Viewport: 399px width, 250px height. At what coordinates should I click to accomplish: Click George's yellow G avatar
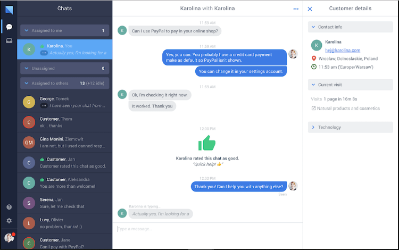click(29, 102)
